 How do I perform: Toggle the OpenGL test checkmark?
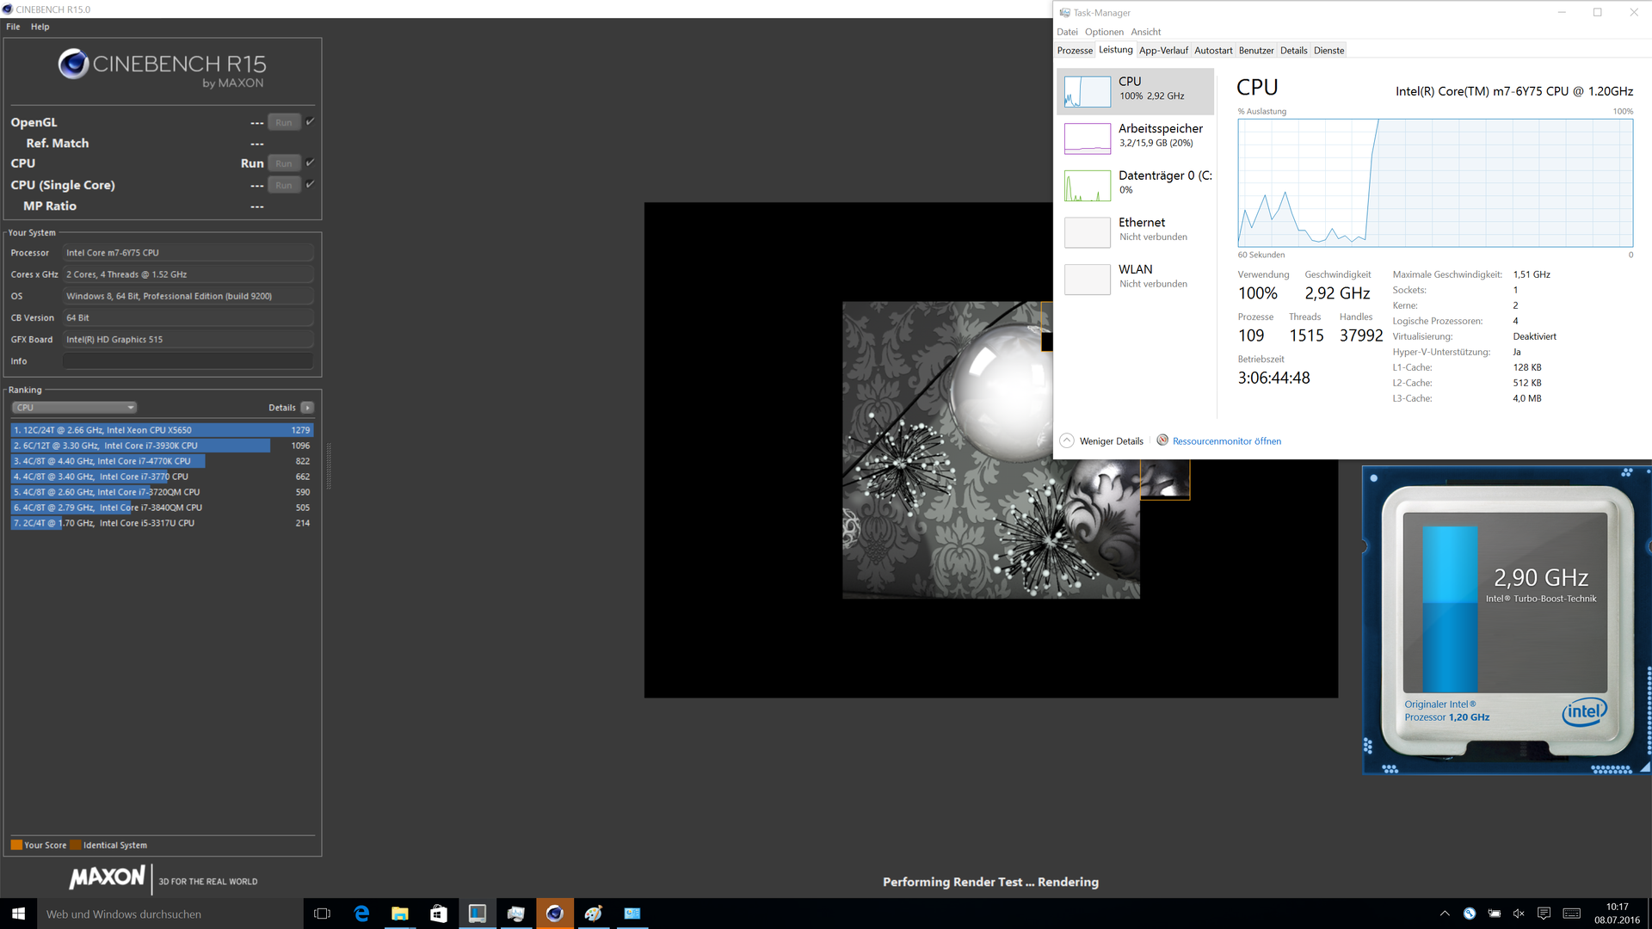[x=311, y=121]
